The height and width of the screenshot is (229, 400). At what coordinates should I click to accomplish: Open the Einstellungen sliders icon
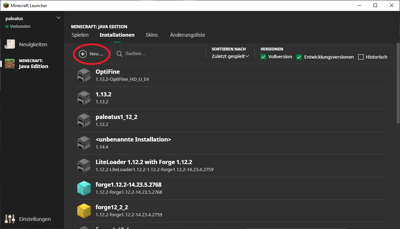(x=10, y=219)
